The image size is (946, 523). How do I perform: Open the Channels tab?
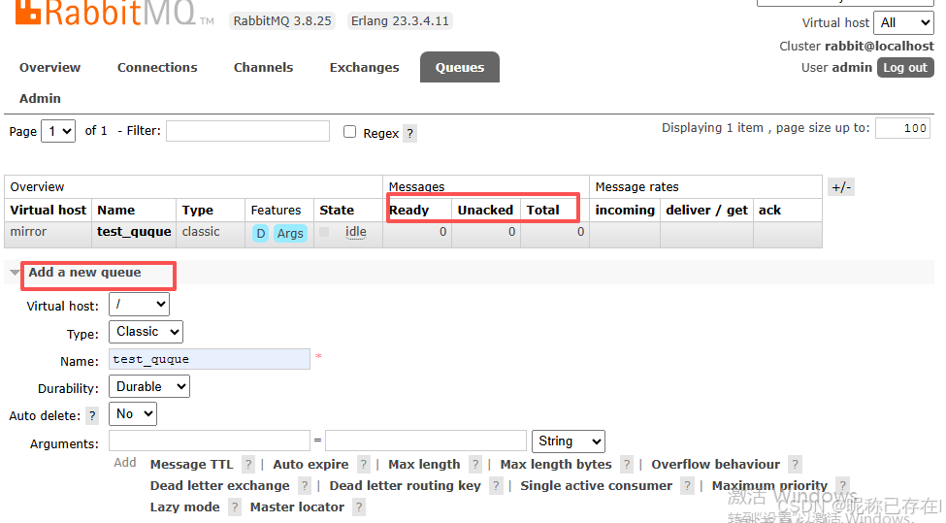pos(263,68)
